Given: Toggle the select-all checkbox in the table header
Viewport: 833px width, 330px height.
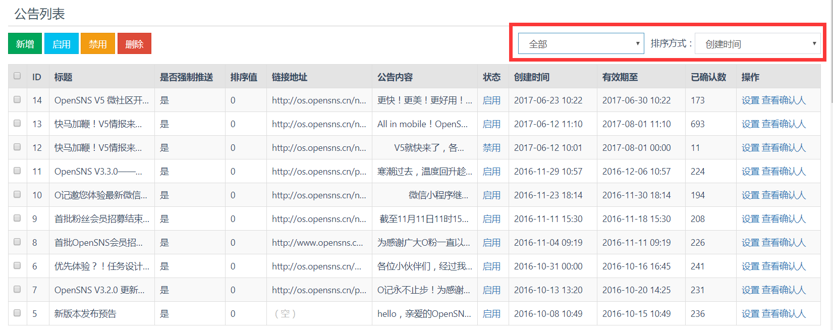Looking at the screenshot, I should pyautogui.click(x=17, y=76).
